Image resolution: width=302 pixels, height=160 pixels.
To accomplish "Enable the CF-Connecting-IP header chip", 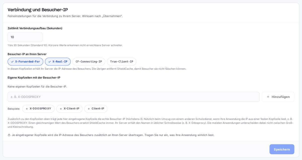I will coord(89,62).
